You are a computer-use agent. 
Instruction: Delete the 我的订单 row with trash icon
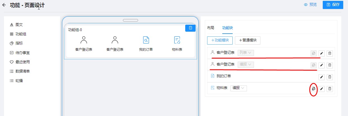330,77
